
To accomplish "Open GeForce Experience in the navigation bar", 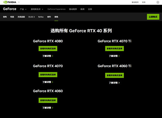I will (x=56, y=9).
